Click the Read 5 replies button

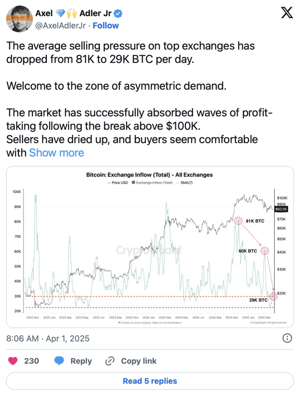pos(150,381)
